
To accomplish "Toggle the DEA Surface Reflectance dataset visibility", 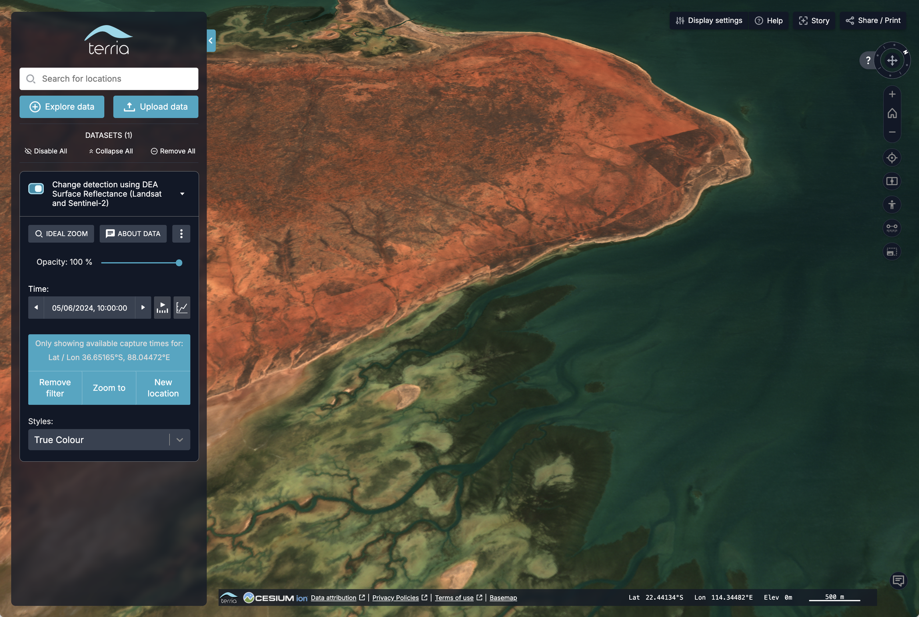I will point(36,188).
